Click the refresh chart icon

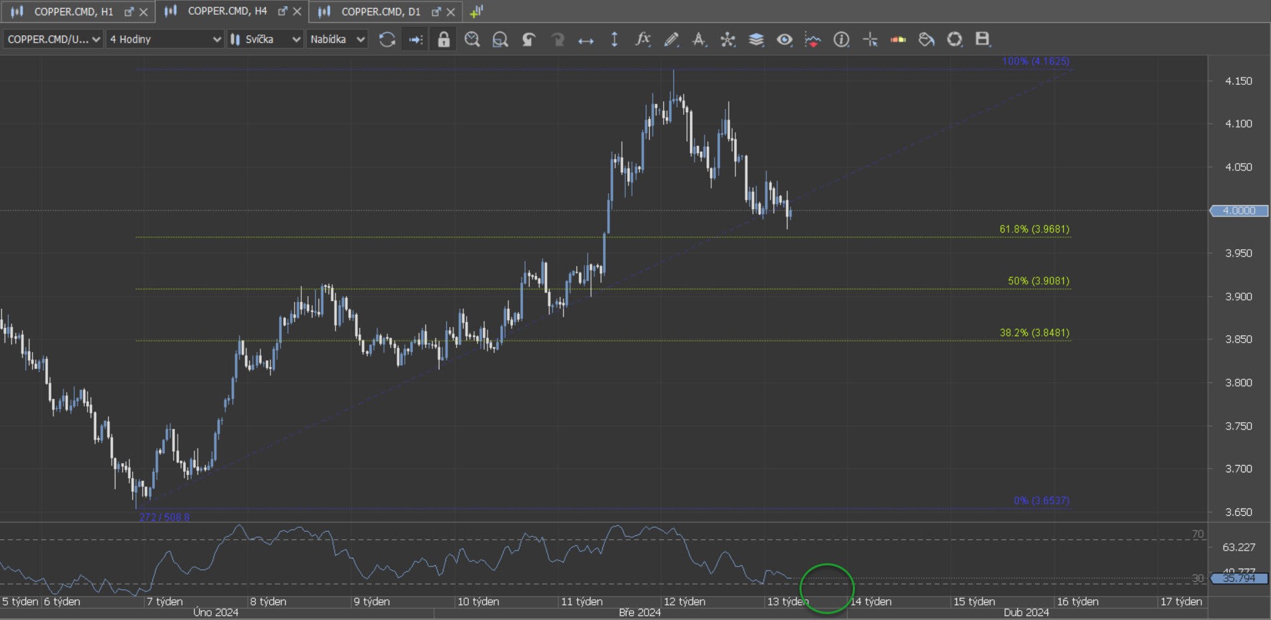pyautogui.click(x=387, y=39)
